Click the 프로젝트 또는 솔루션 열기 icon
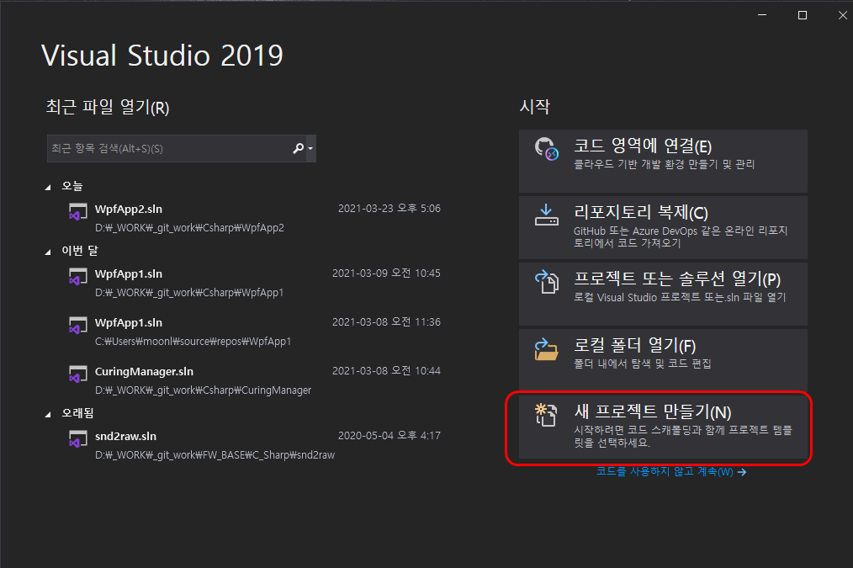Screen dimensions: 853x568 [x=547, y=282]
